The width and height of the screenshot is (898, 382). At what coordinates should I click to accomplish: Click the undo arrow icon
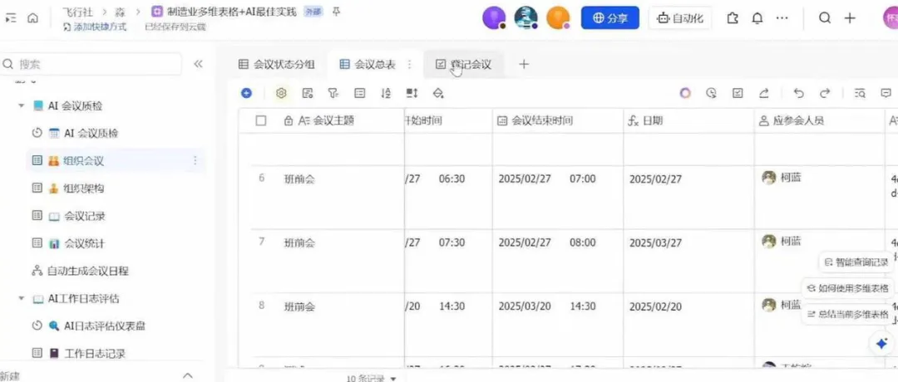pos(798,93)
